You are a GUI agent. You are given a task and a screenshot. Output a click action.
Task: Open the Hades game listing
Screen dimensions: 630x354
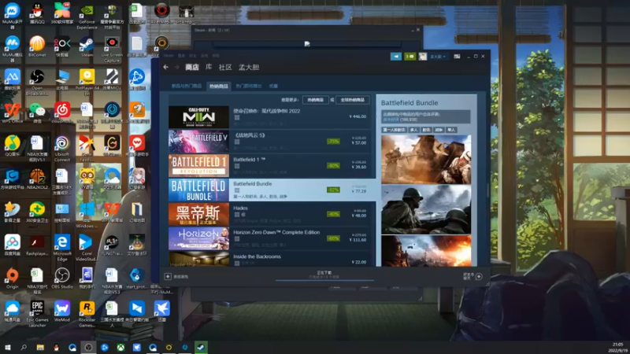(272, 214)
